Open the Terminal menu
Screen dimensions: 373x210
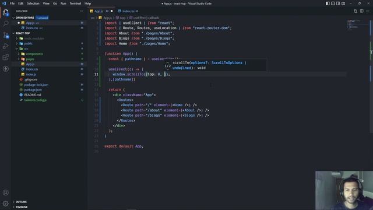75,3
